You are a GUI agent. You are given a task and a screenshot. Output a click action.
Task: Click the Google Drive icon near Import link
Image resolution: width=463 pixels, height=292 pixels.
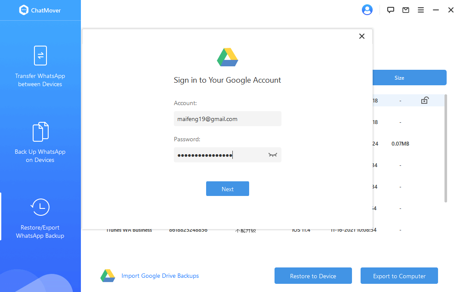tap(108, 276)
